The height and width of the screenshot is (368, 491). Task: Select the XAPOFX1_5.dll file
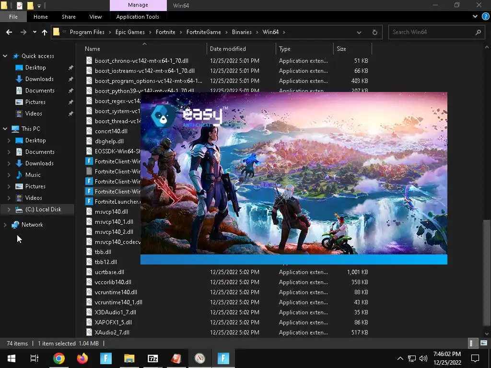click(x=113, y=322)
